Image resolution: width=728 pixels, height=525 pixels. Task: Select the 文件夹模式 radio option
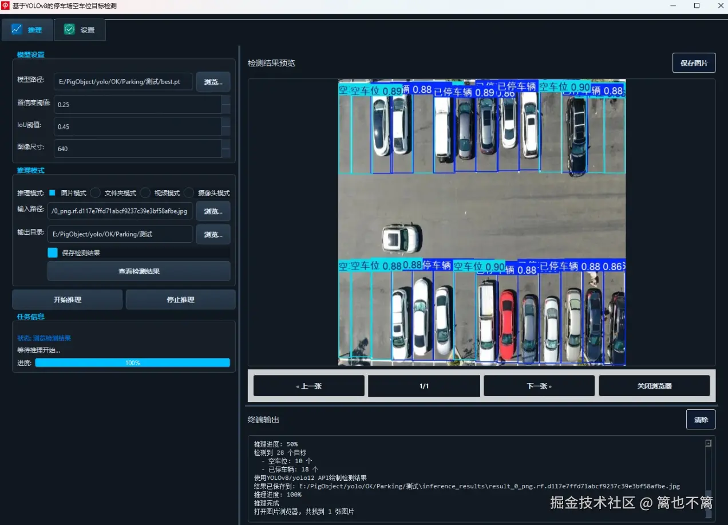[x=95, y=193]
